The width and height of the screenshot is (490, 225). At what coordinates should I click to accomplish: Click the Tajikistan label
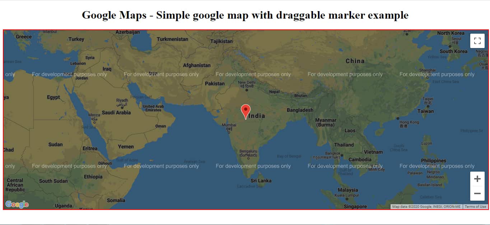(221, 41)
